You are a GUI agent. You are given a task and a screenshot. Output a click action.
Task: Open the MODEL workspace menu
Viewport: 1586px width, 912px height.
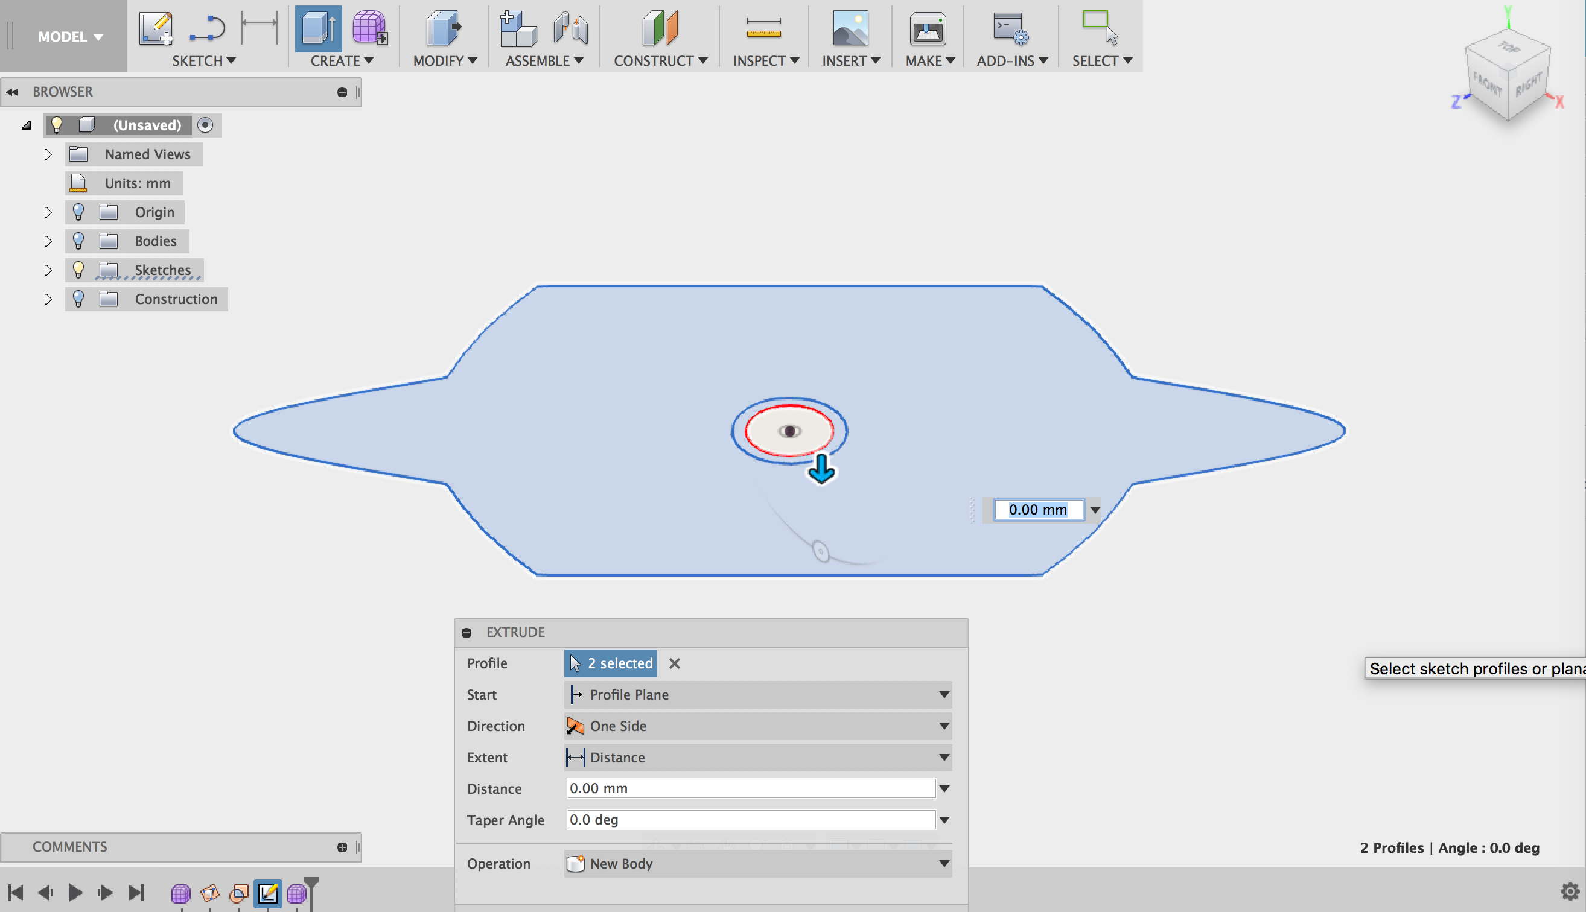69,36
